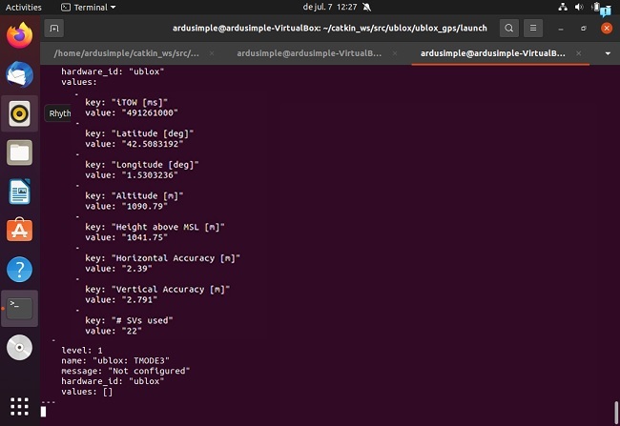Open the Files manager from dock
This screenshot has width=620, height=426.
tap(19, 152)
